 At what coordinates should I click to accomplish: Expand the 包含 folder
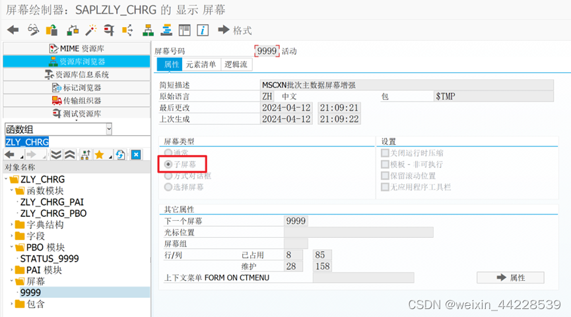click(x=12, y=304)
